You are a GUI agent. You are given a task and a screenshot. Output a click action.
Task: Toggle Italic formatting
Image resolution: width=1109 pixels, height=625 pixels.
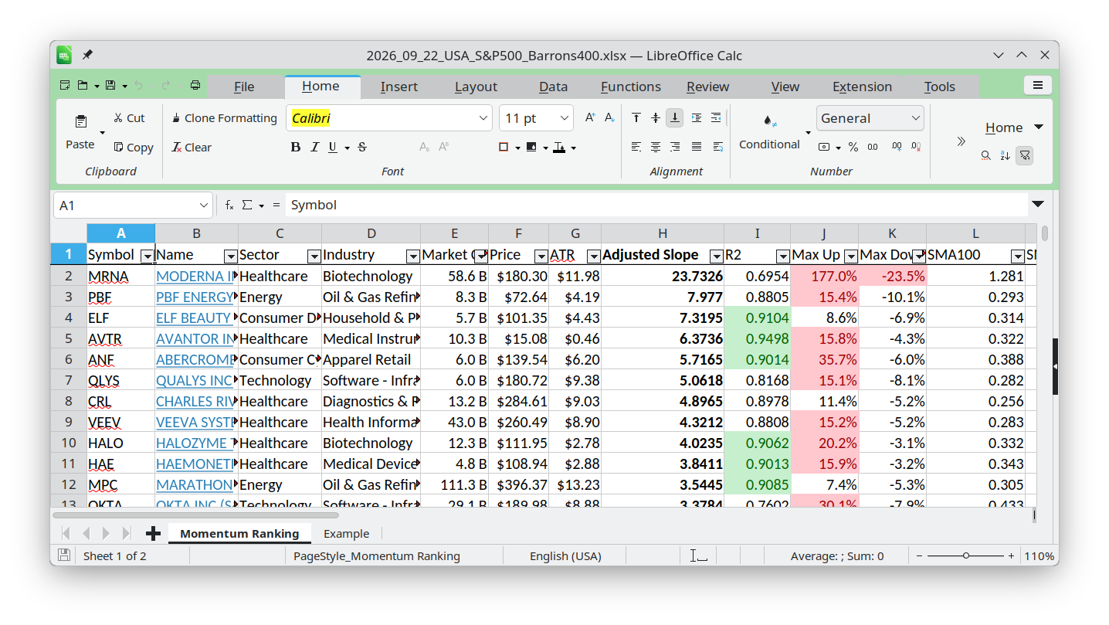(314, 148)
